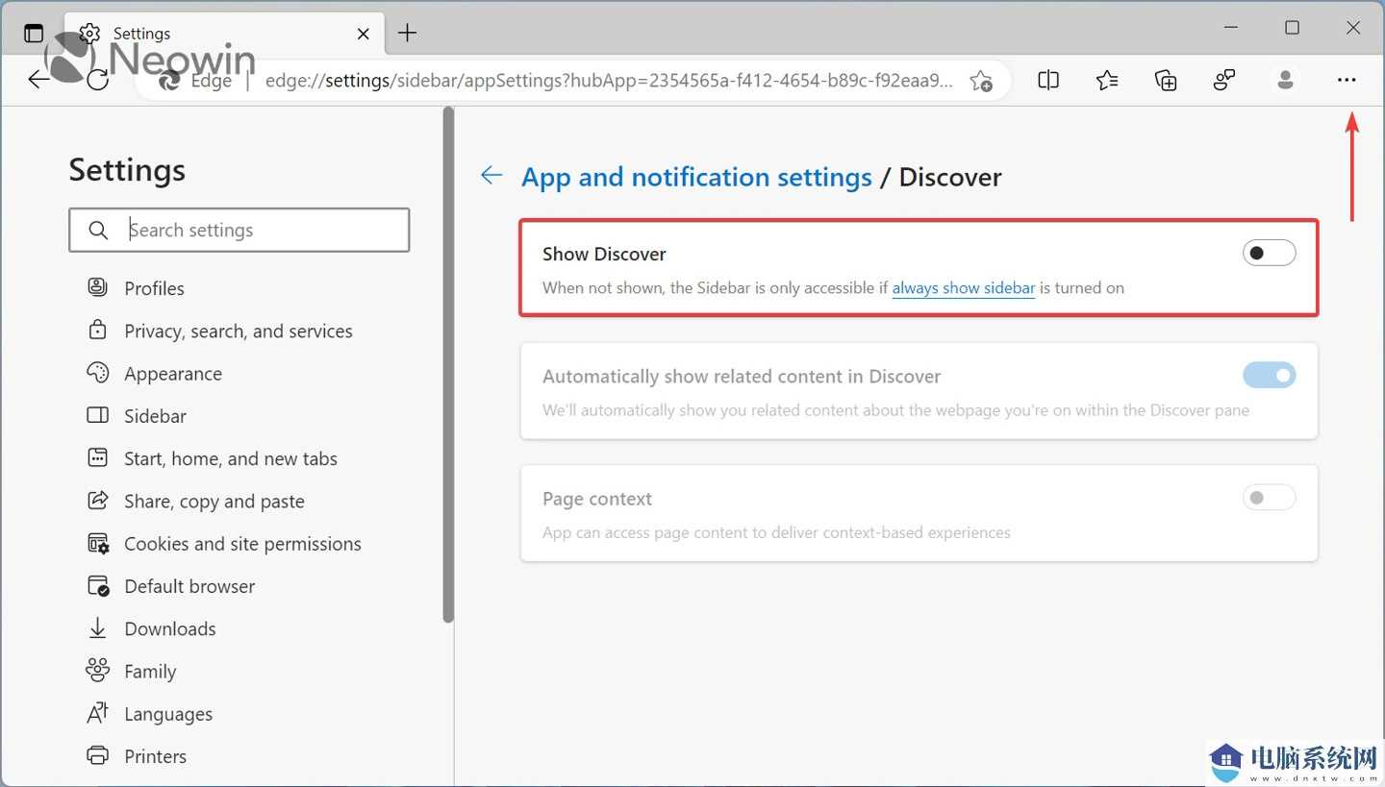This screenshot has height=787, width=1385.
Task: Open Default browser settings section
Action: (189, 586)
